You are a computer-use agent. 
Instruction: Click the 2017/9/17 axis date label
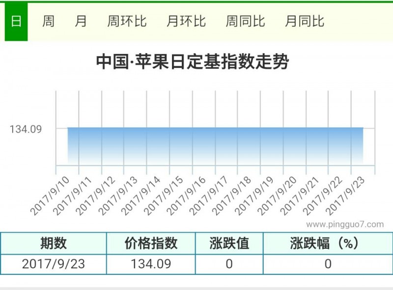point(209,196)
